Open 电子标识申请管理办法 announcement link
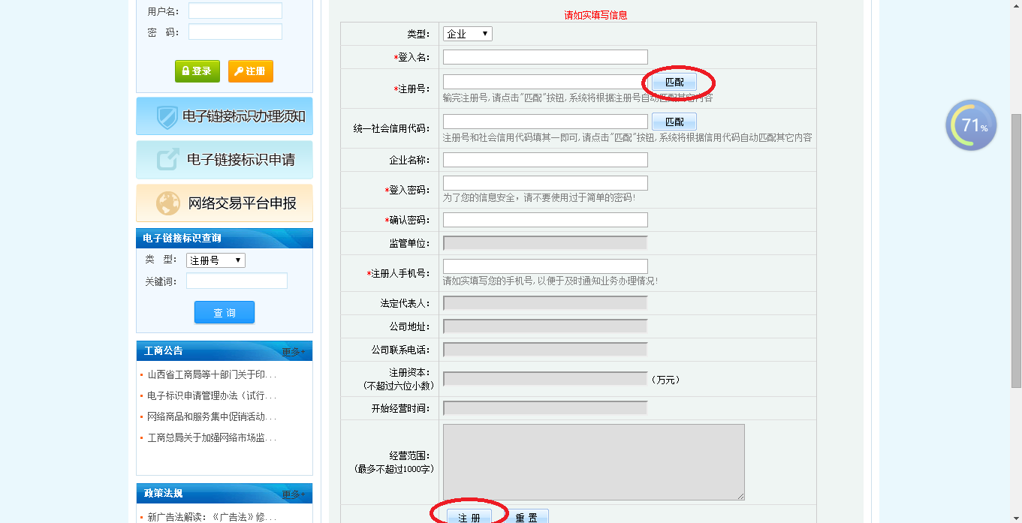Image resolution: width=1022 pixels, height=523 pixels. (x=212, y=395)
